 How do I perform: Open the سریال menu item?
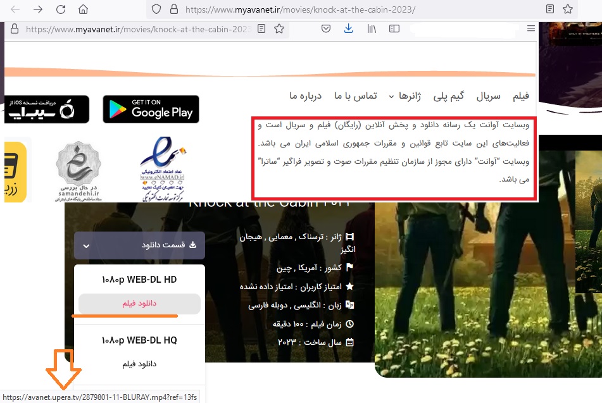coord(488,96)
